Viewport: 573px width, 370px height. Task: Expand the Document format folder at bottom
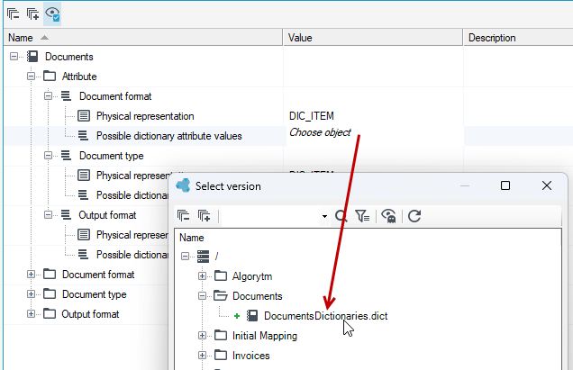point(31,275)
